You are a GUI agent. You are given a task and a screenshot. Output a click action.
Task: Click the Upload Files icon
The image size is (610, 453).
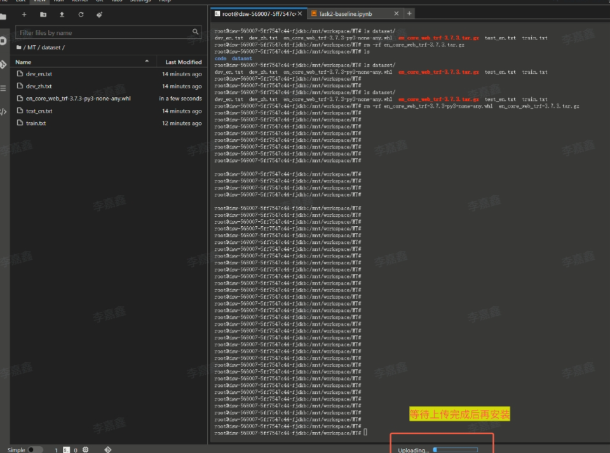(62, 14)
